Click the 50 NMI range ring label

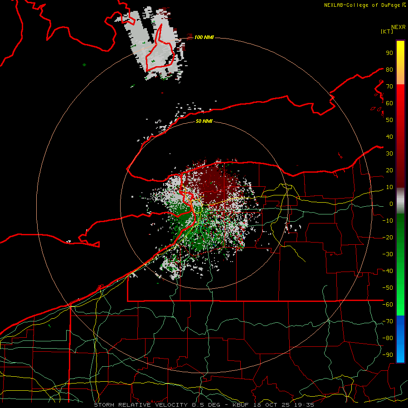click(204, 121)
